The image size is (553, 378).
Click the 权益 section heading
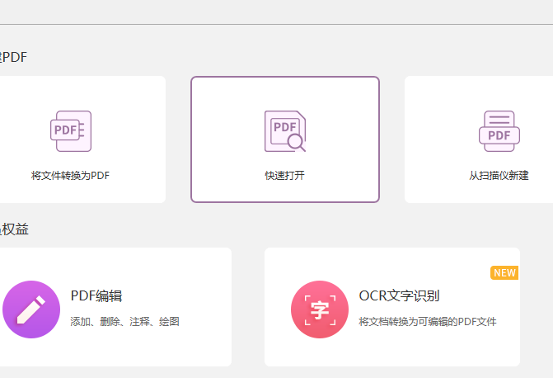click(x=15, y=229)
